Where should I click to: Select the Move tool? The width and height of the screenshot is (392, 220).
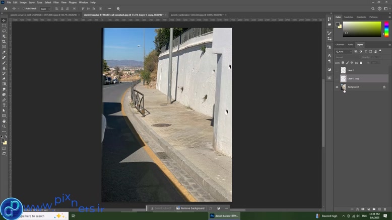pos(4,21)
